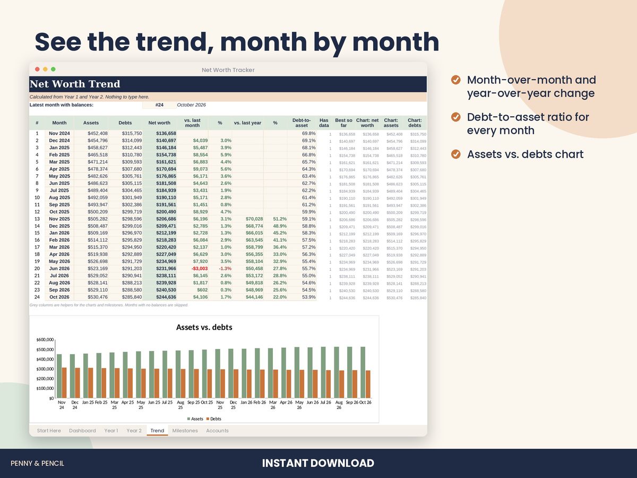Select the $602 monthly change cell

pos(192,289)
